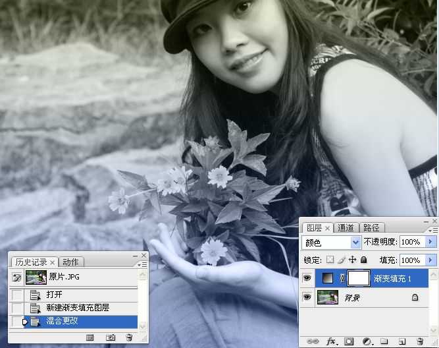439x348 pixels.
Task: Add a layer mask
Action: (x=349, y=341)
